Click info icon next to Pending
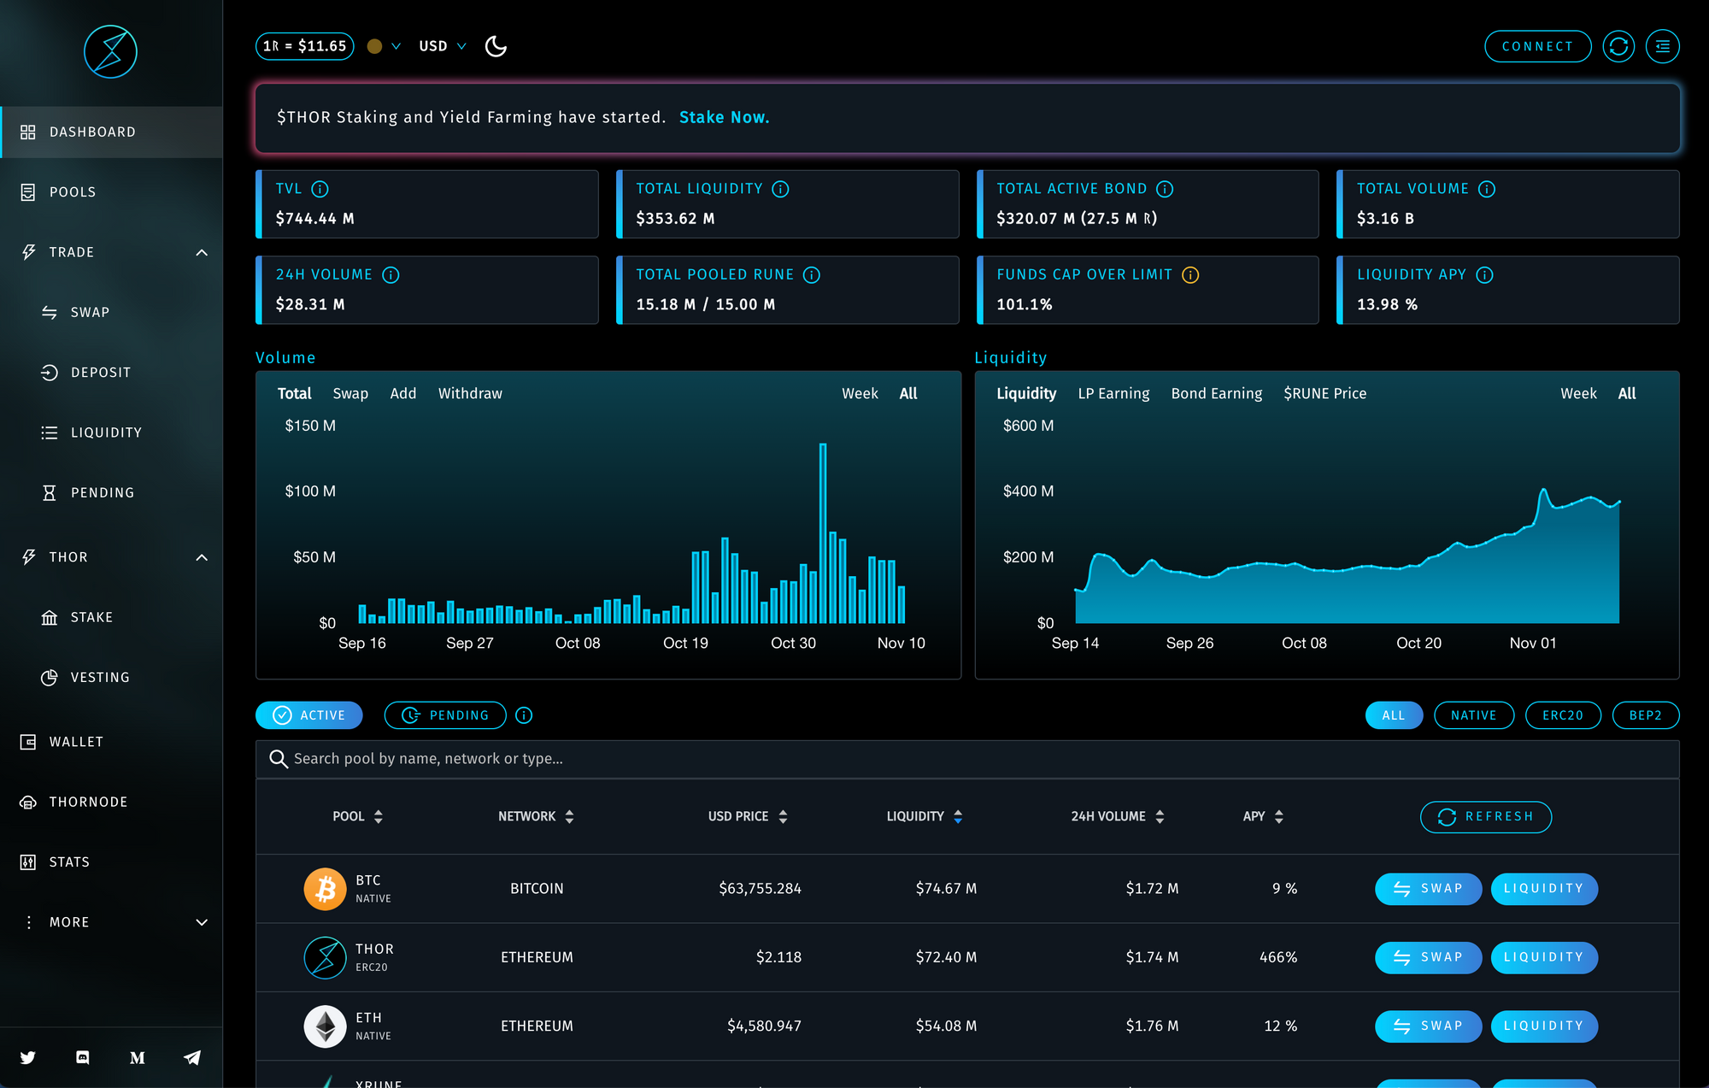The height and width of the screenshot is (1088, 1709). [x=524, y=715]
